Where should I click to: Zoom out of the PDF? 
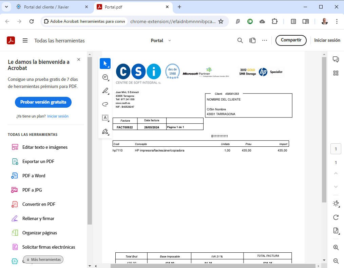[x=336, y=261]
